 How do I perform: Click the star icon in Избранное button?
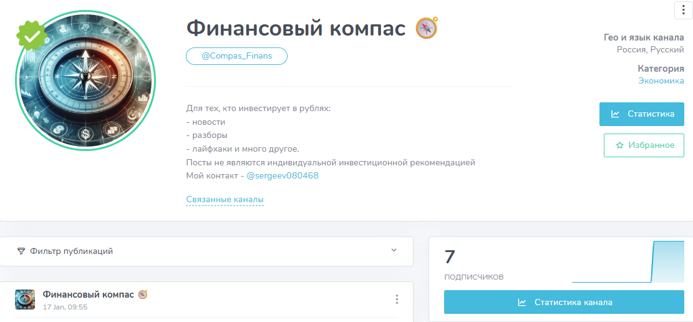point(619,145)
